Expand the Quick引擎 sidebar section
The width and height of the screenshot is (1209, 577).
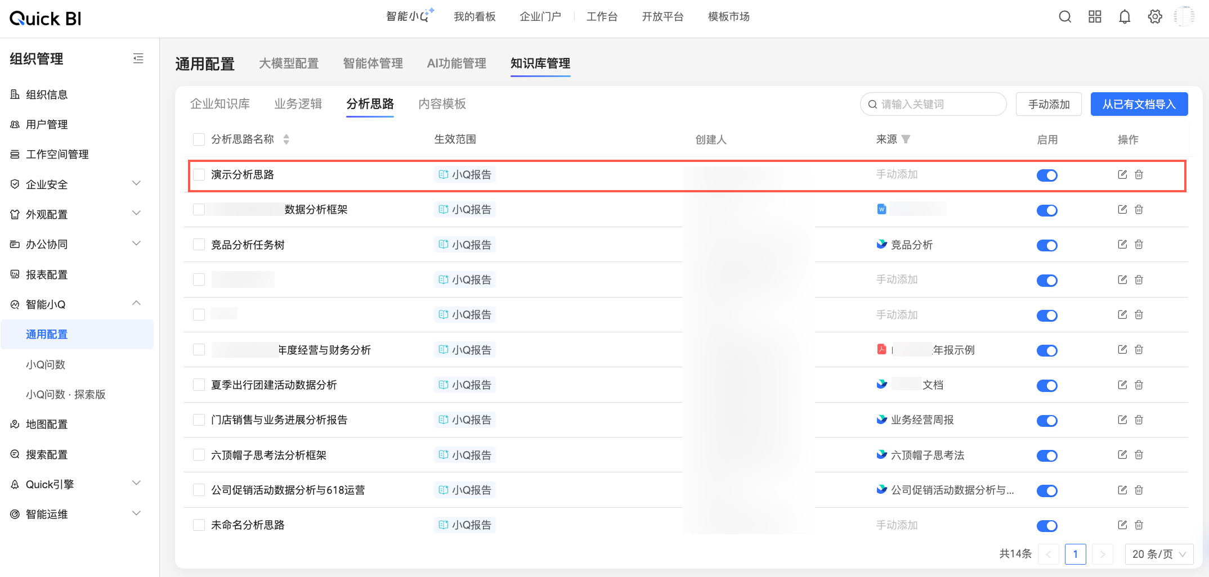point(136,483)
